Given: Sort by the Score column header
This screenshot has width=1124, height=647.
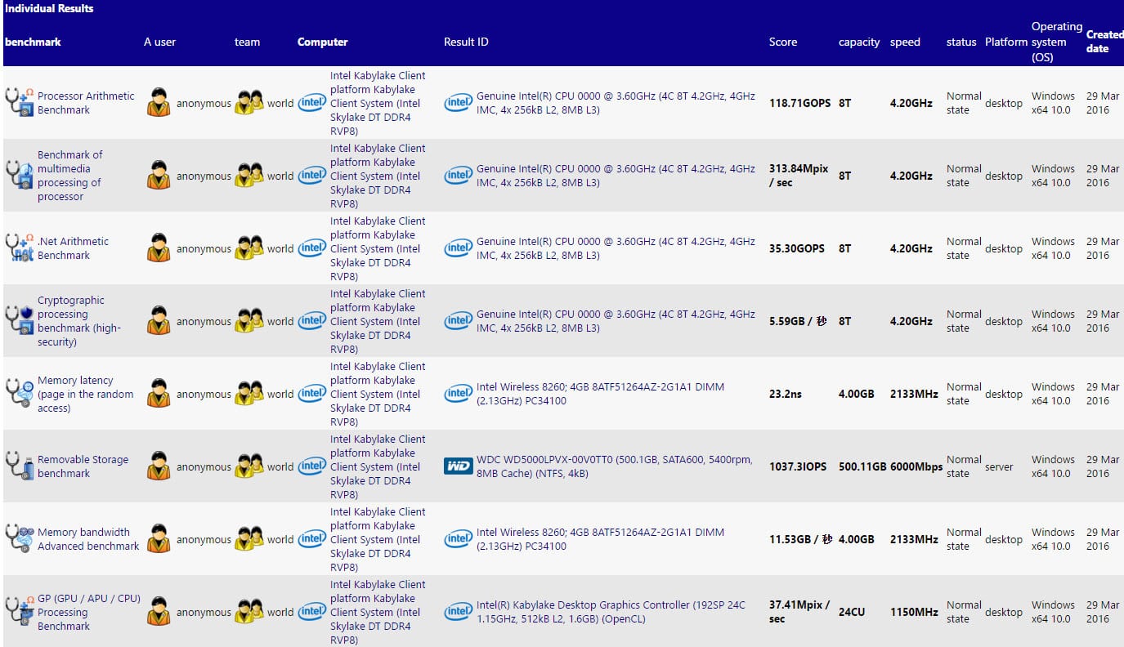Looking at the screenshot, I should (x=782, y=42).
